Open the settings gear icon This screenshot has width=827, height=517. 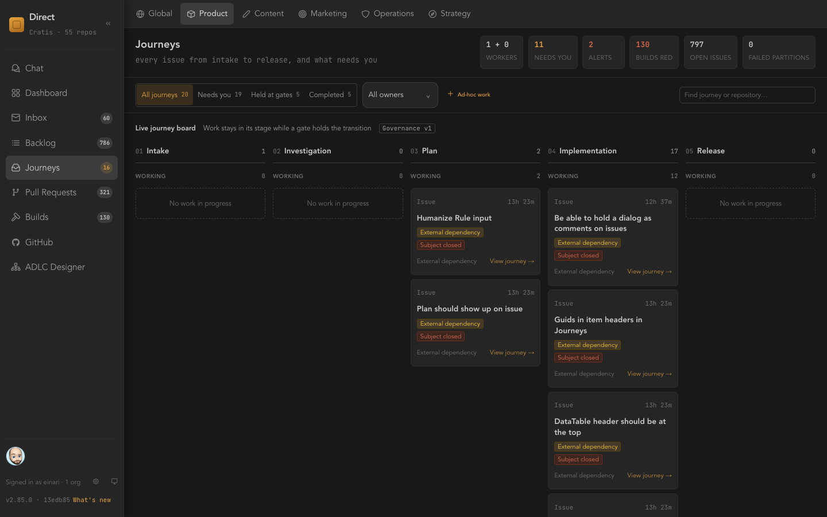point(96,481)
